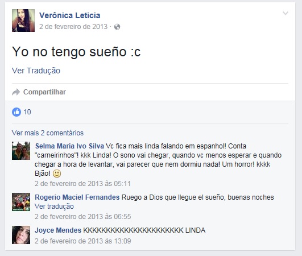This screenshot has height=256, width=302.
Task: Open Selma Maria Ivo Silva's avatar
Action: pos(21,151)
